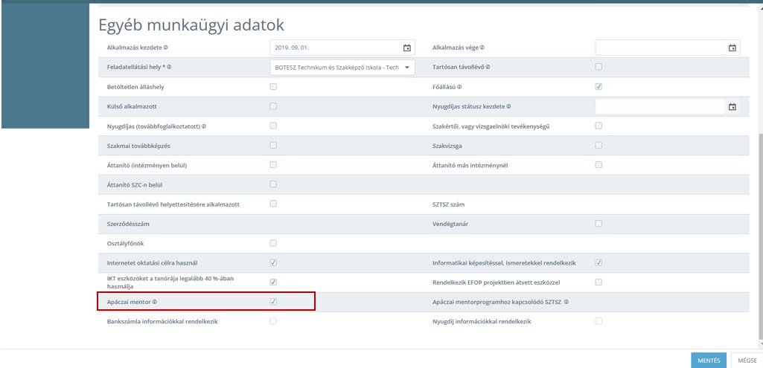763x368 pixels.
Task: Click the Egyéb munkaügyi adatok heading
Action: click(191, 25)
